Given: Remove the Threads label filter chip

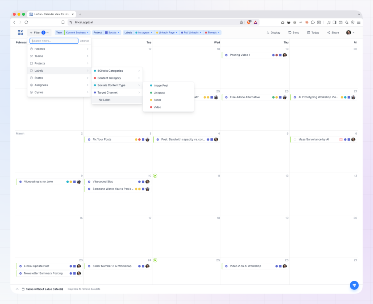Looking at the screenshot, I should (219, 33).
